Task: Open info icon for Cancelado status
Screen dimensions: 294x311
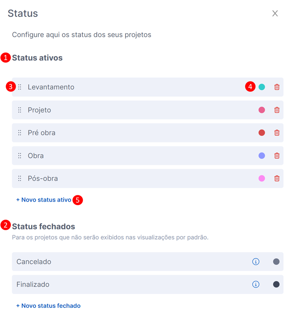Action: coord(256,262)
